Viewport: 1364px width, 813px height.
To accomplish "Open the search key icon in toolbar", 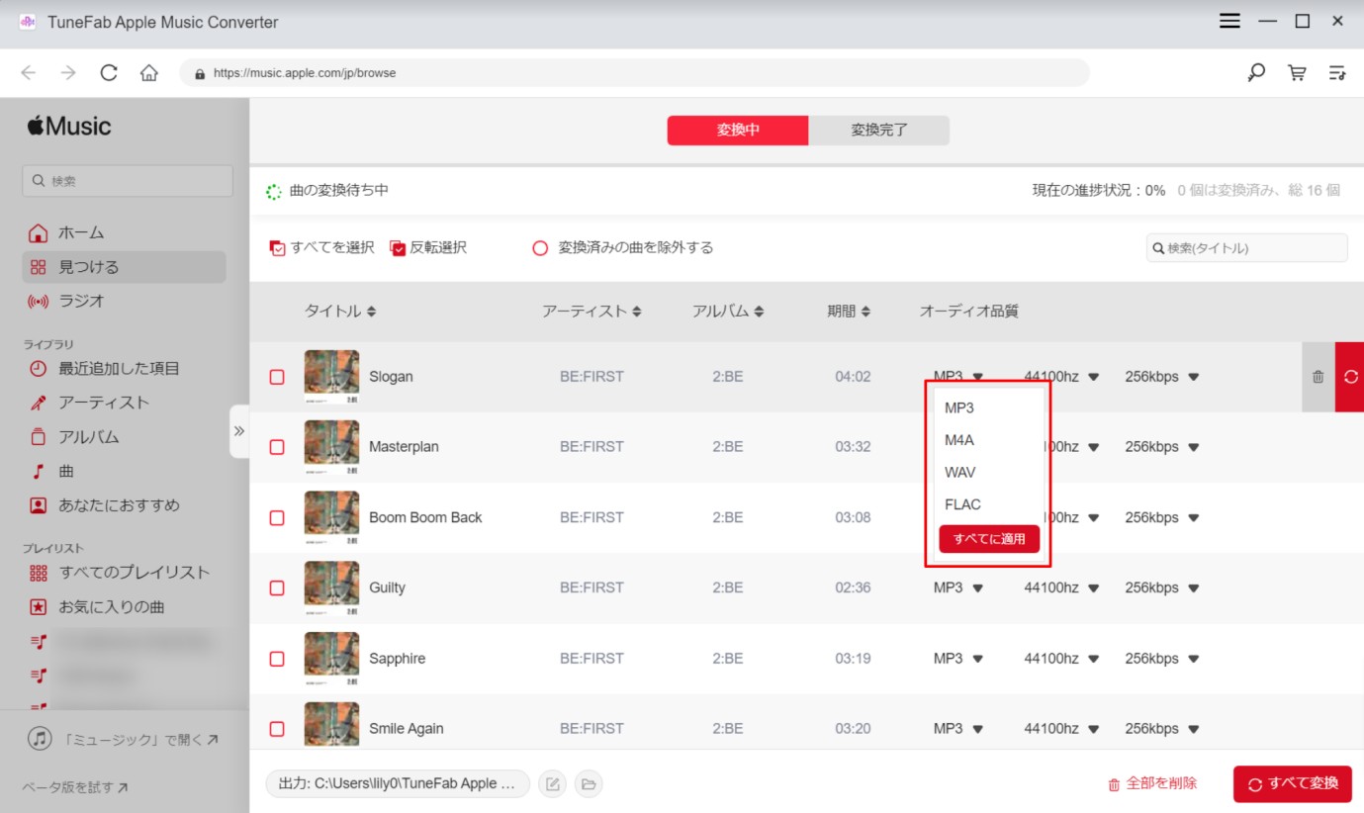I will point(1256,73).
